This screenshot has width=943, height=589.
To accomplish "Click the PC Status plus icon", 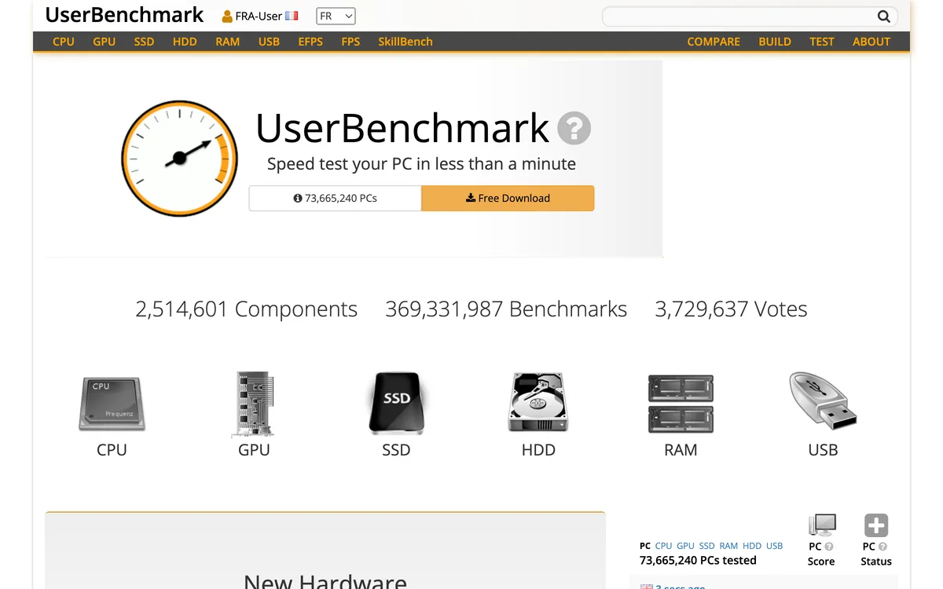I will click(876, 526).
